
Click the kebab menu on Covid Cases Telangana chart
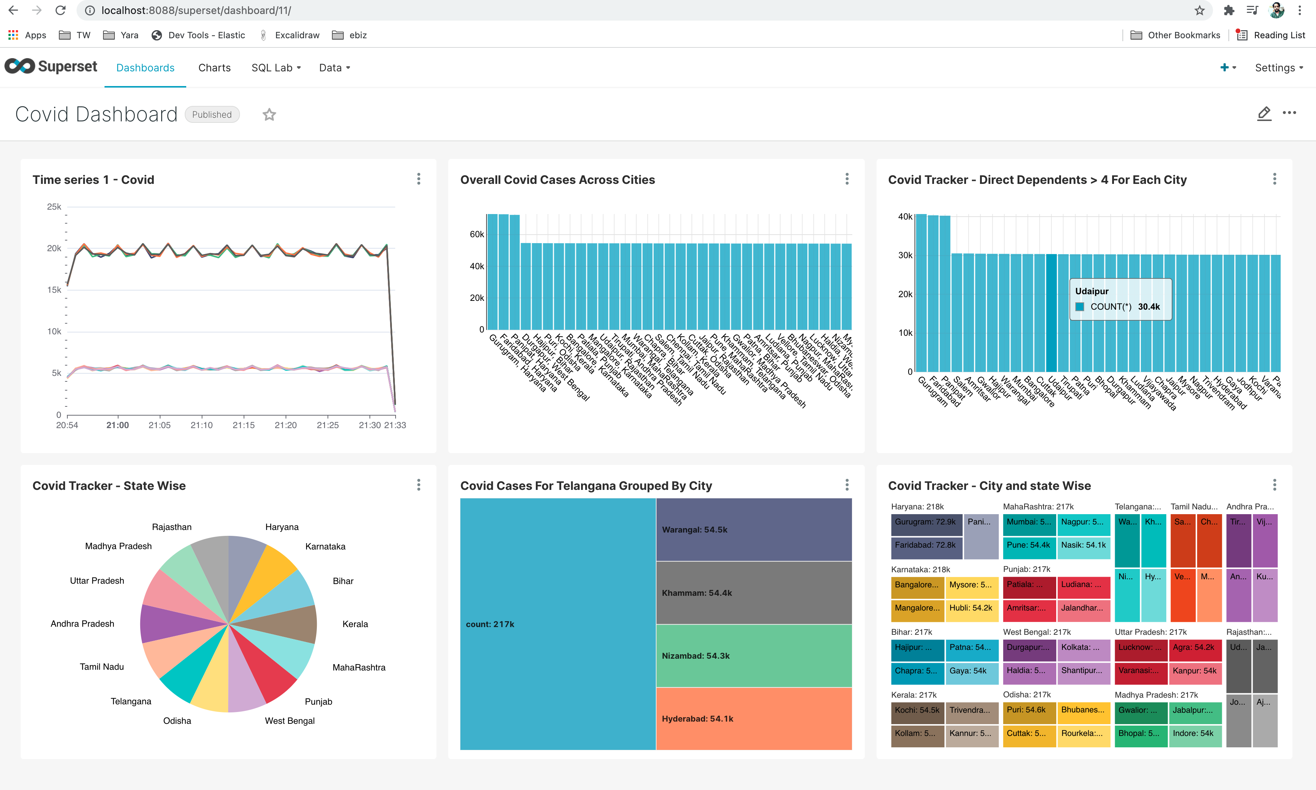(x=847, y=485)
